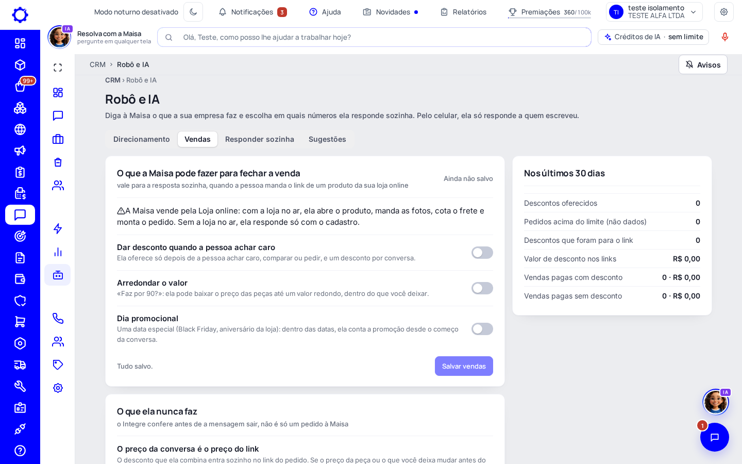Click the robot icon in the CRM sidebar
The height and width of the screenshot is (464, 742).
tap(58, 275)
